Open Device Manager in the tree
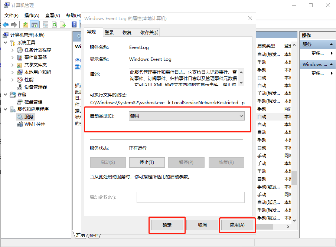 [x=35, y=87]
